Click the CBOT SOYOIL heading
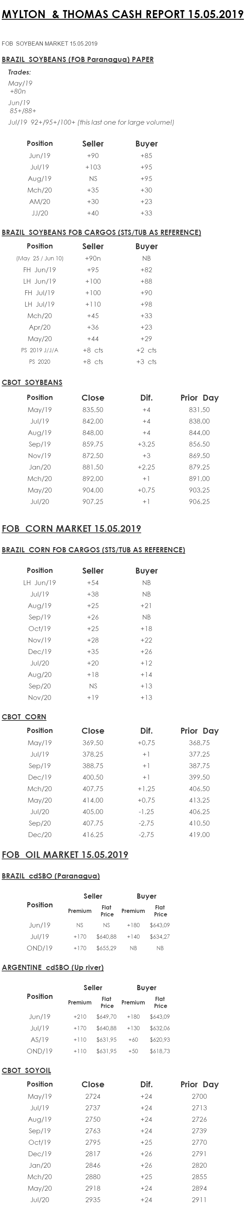The image size is (247, 1215). click(x=26, y=1071)
